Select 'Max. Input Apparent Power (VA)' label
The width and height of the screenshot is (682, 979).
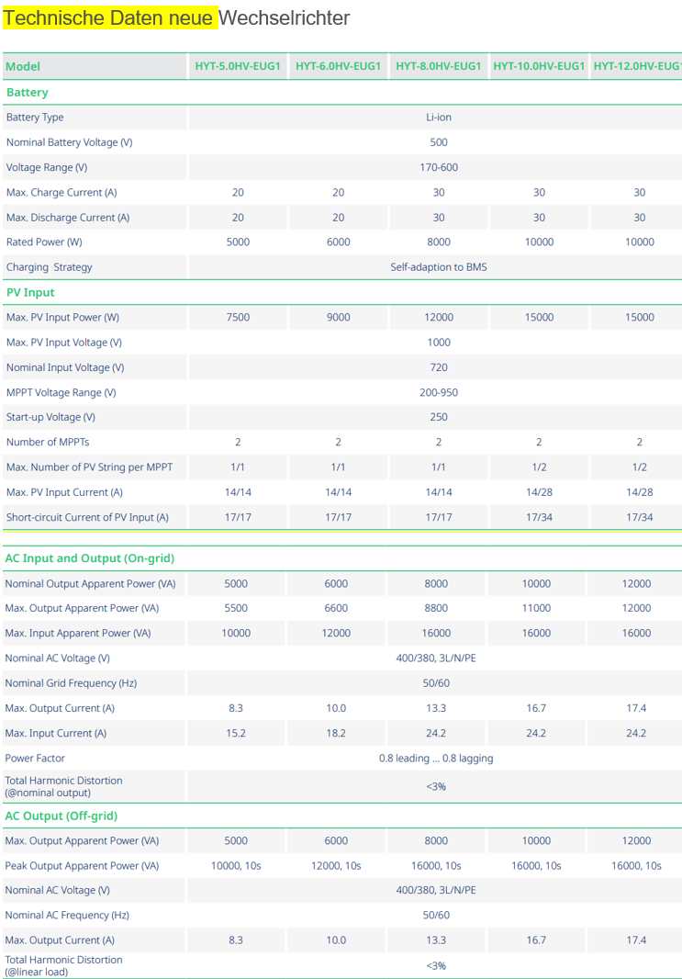point(78,633)
